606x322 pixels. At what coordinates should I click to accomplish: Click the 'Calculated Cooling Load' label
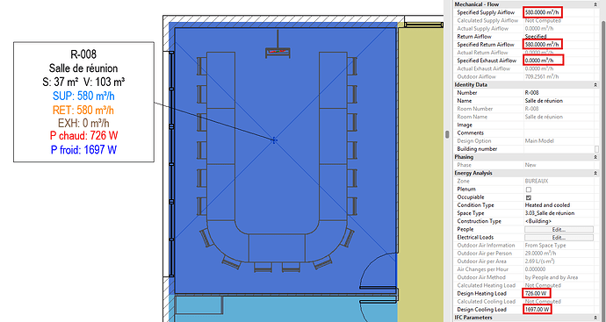[487, 302]
